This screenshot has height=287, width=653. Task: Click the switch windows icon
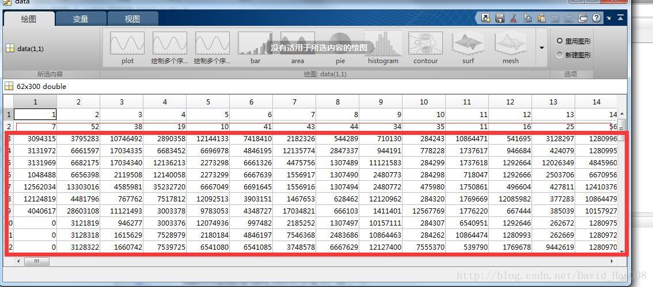point(583,18)
